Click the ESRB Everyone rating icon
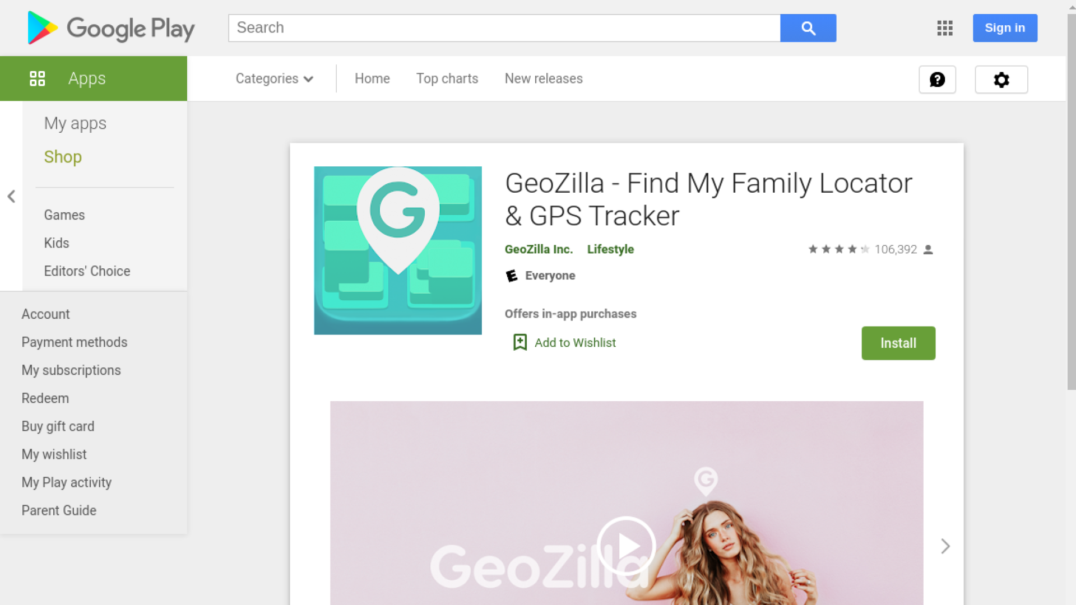Viewport: 1076px width, 605px height. click(511, 276)
